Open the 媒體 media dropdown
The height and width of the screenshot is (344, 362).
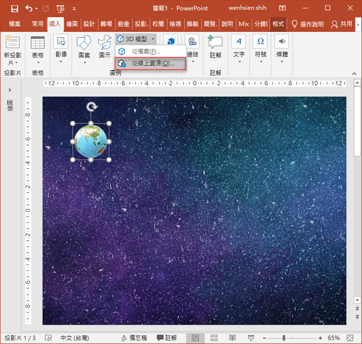pos(282,49)
